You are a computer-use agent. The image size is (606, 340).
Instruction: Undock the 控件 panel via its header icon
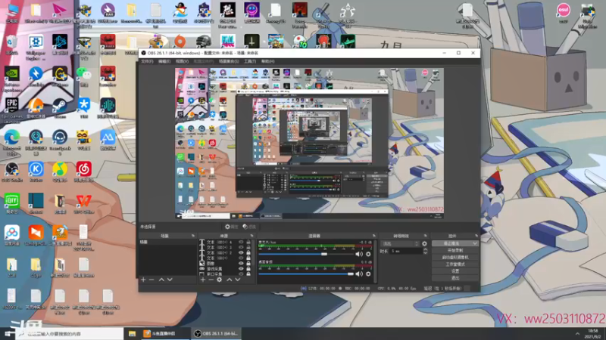click(x=476, y=236)
